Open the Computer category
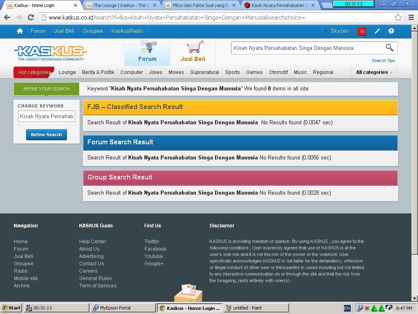418x314 pixels. click(x=132, y=72)
